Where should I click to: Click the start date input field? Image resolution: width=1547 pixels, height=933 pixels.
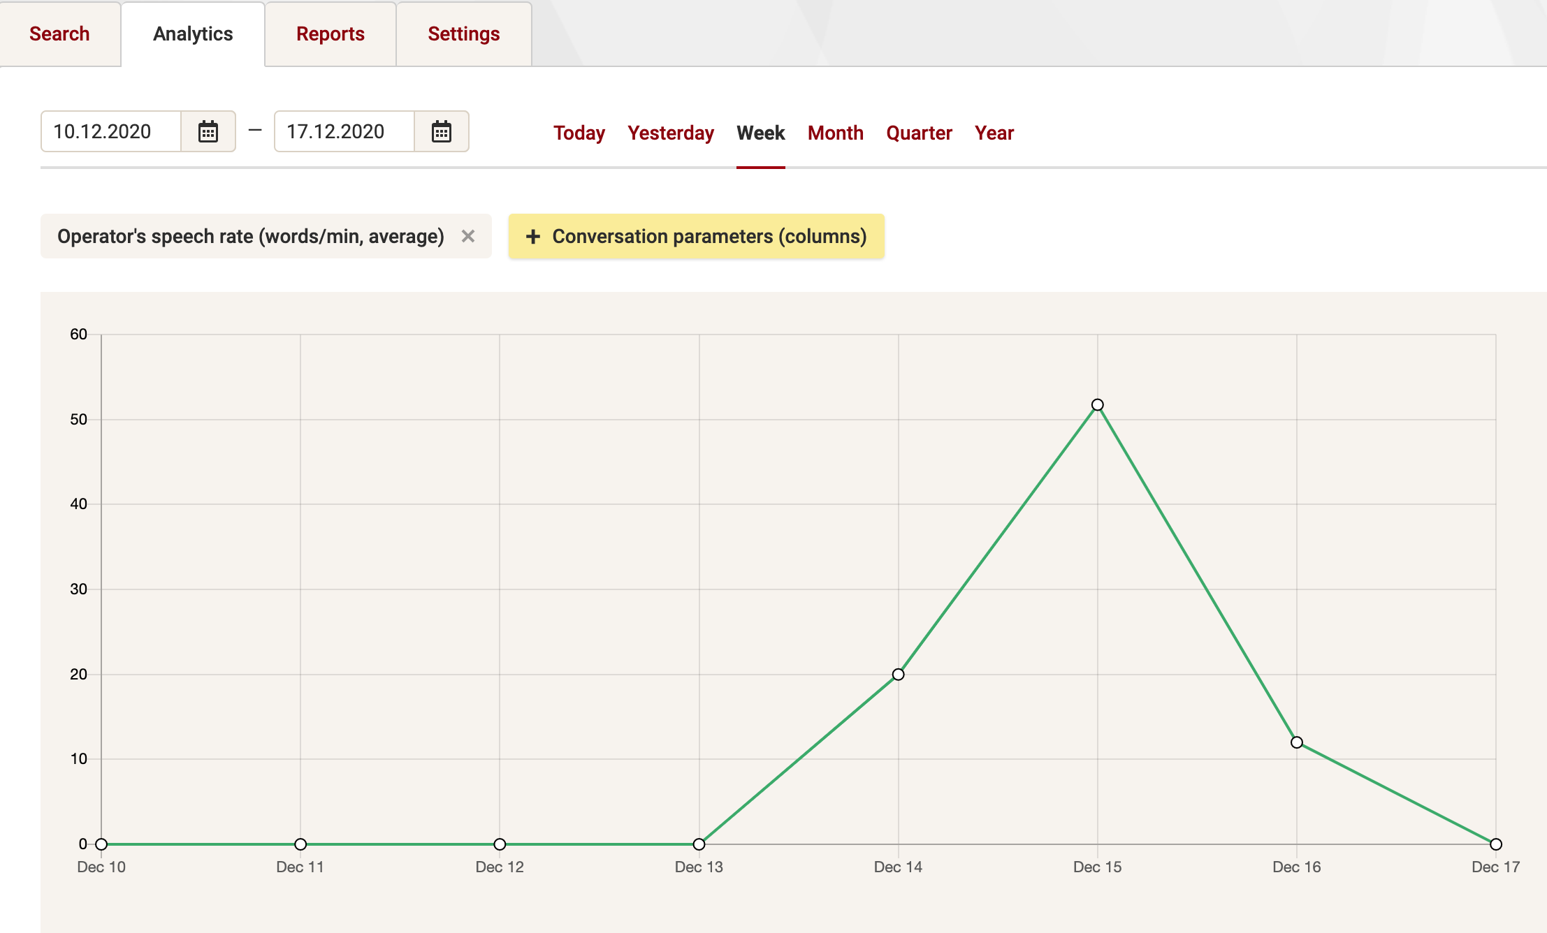coord(112,133)
